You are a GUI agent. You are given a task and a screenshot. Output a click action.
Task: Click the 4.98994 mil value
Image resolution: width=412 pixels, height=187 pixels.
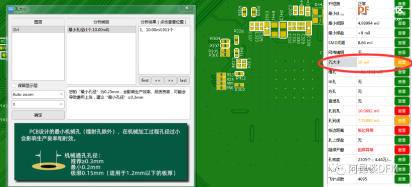pyautogui.click(x=369, y=23)
